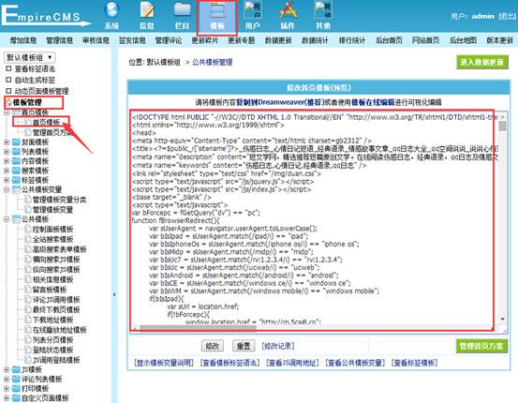This screenshot has height=403, width=518.
Task: Click the 重置 reset button
Action: [244, 346]
